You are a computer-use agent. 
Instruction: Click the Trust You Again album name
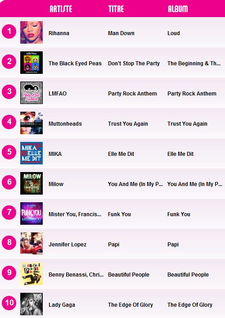pyautogui.click(x=187, y=124)
